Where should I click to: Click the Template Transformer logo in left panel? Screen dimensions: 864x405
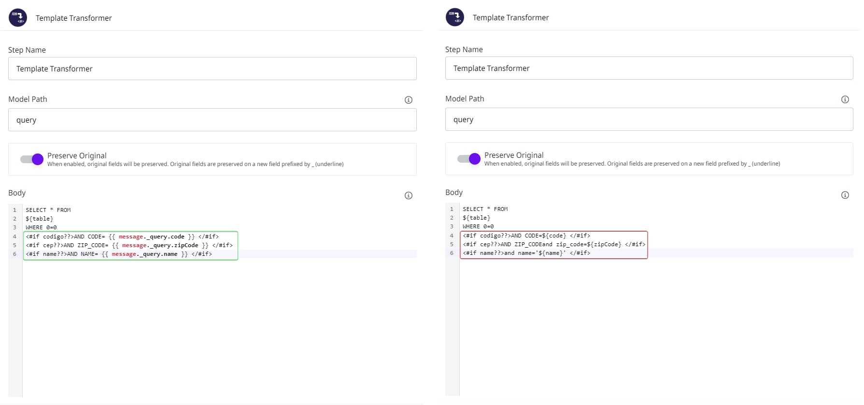pyautogui.click(x=18, y=18)
